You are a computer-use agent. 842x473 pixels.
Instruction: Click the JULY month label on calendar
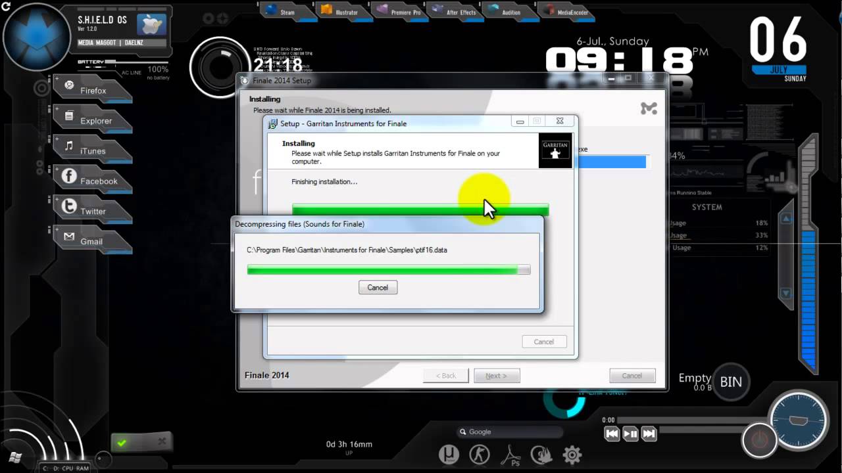779,69
